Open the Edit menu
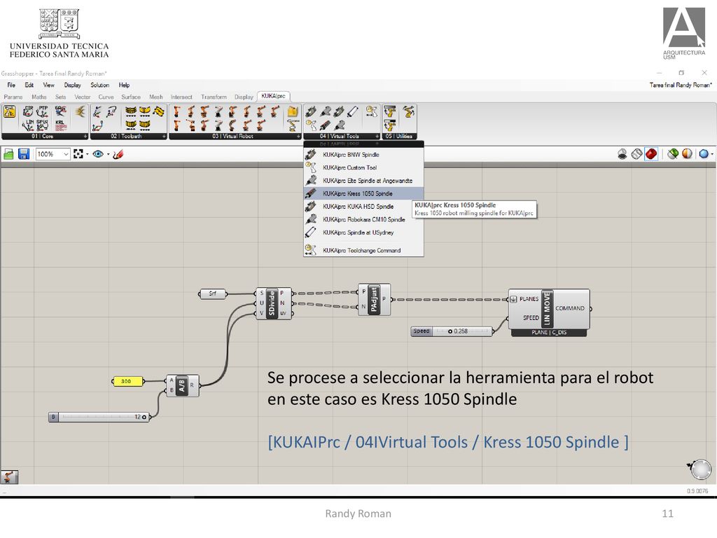 click(x=29, y=85)
